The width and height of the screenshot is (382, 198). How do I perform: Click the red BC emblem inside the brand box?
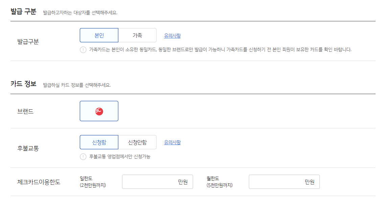pos(99,111)
